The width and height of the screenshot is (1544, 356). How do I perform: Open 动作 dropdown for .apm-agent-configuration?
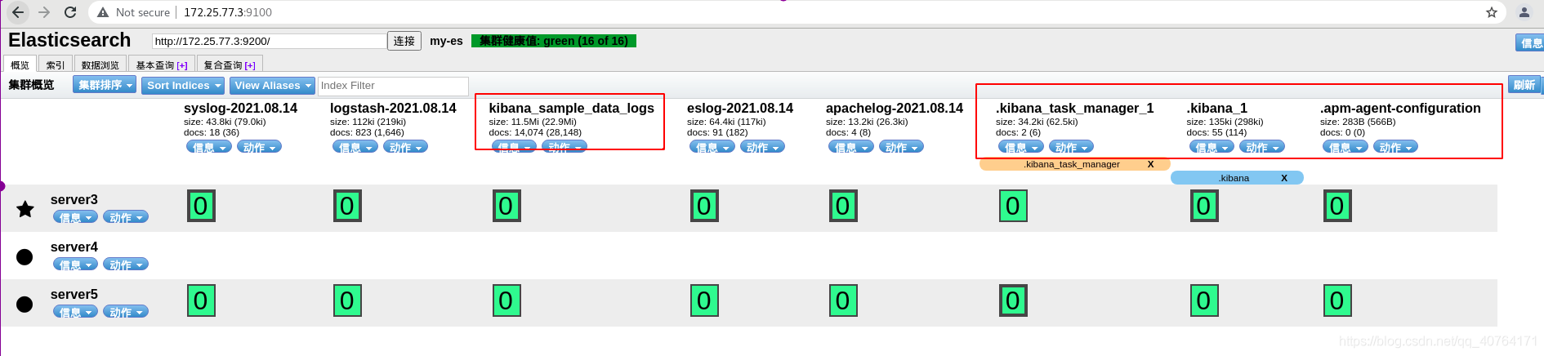click(x=1396, y=147)
